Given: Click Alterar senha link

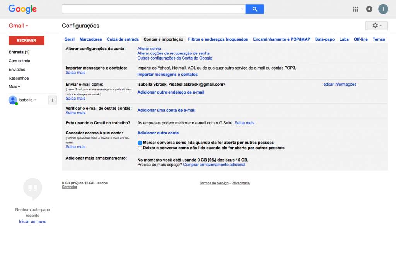Looking at the screenshot, I should click(x=149, y=49).
